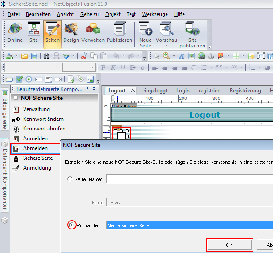Toggle italic K formatting

(x=113, y=67)
